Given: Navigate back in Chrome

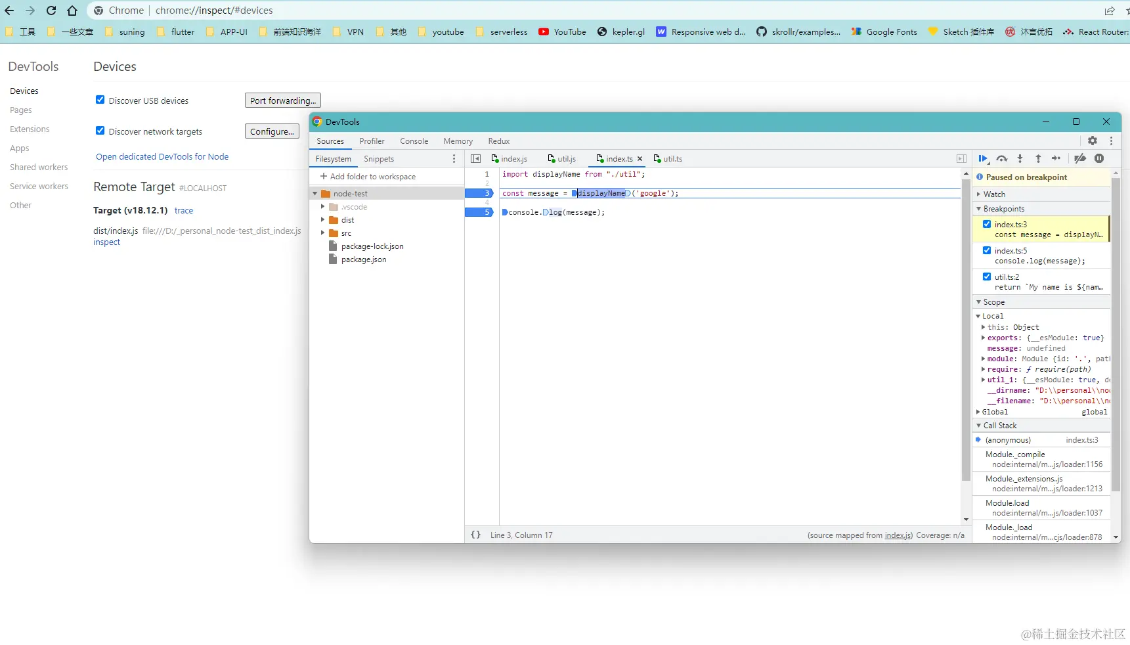Looking at the screenshot, I should (9, 11).
